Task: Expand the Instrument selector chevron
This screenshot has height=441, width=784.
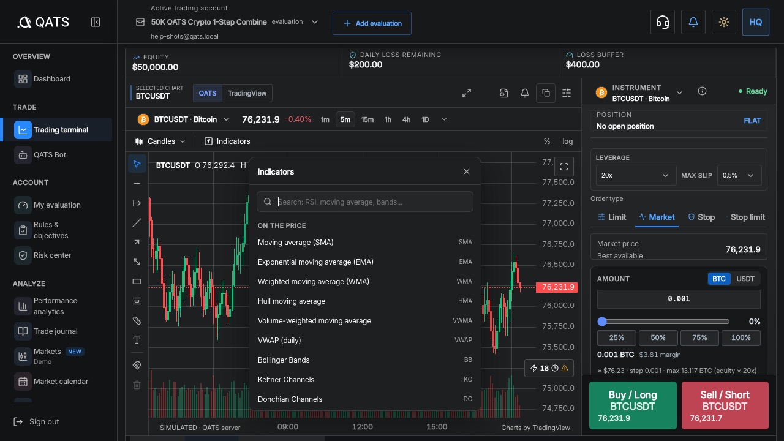Action: tap(680, 92)
